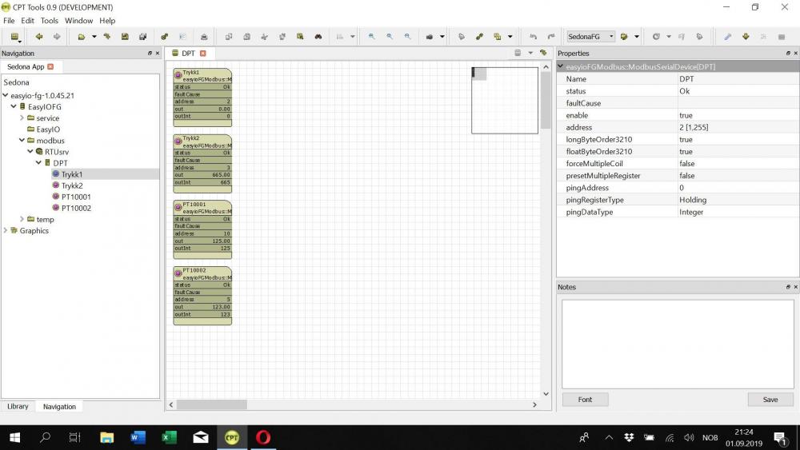This screenshot has height=450, width=800.
Task: Click the save disk icon in the toolbar
Action: 125,37
